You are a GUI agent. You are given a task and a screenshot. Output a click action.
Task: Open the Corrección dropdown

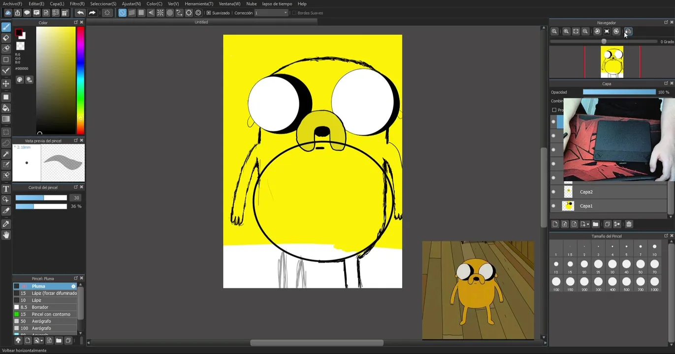271,13
